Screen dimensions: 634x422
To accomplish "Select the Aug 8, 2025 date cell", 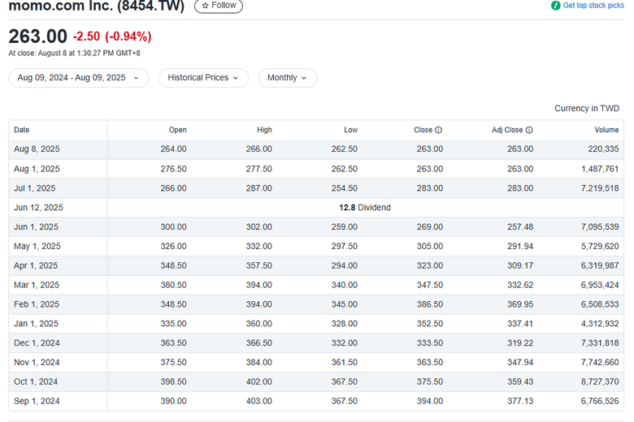I will coord(37,149).
